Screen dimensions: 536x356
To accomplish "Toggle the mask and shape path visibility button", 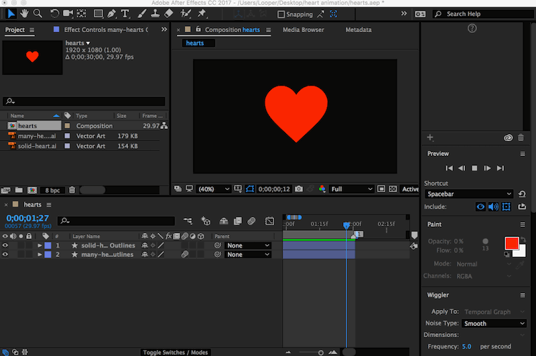I will click(250, 189).
